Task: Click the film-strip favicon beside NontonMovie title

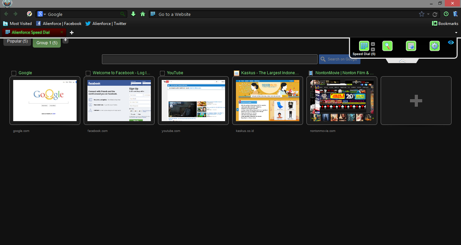Action: 310,73
